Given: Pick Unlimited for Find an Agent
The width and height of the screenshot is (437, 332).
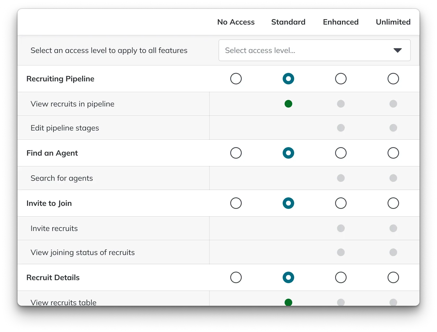Looking at the screenshot, I should tap(393, 153).
